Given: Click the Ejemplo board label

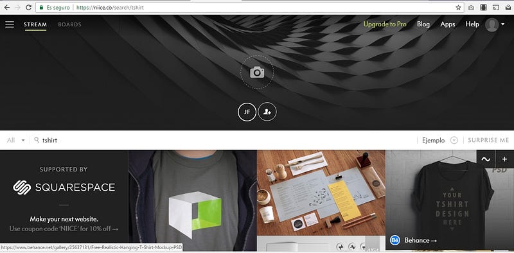Looking at the screenshot, I should point(433,141).
